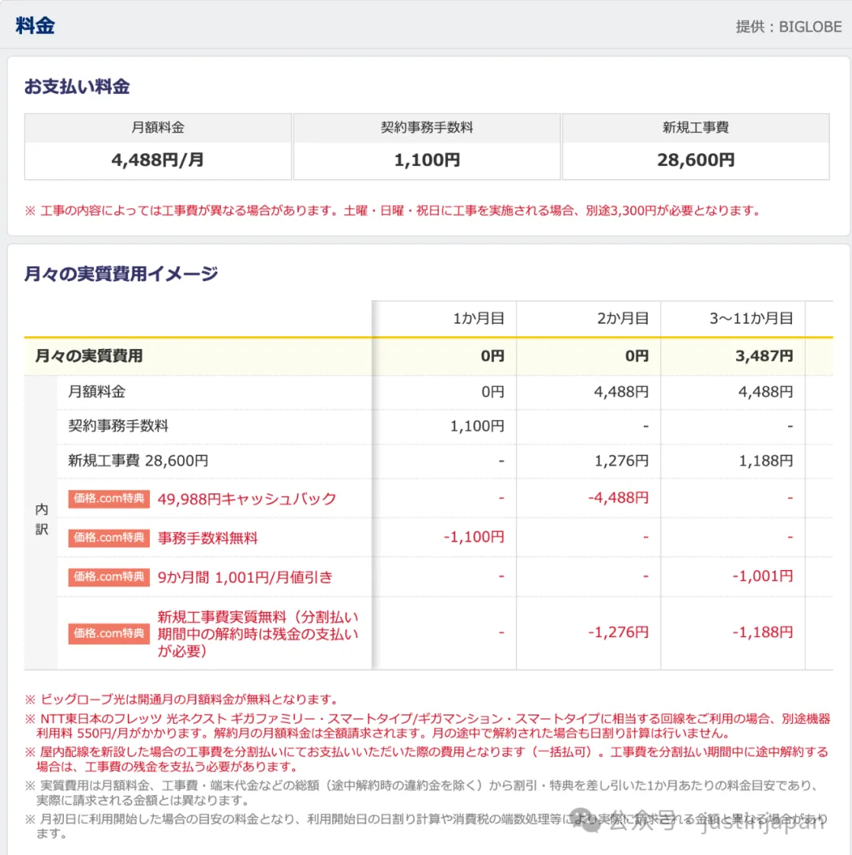Click 価格.com特典 badge beside 新規工事費実質無料
The height and width of the screenshot is (855, 852).
tap(109, 634)
